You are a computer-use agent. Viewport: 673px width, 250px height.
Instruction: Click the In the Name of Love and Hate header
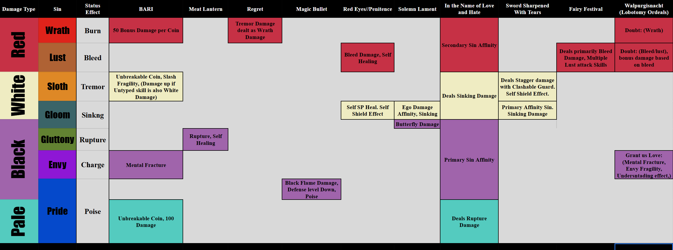[x=469, y=9]
